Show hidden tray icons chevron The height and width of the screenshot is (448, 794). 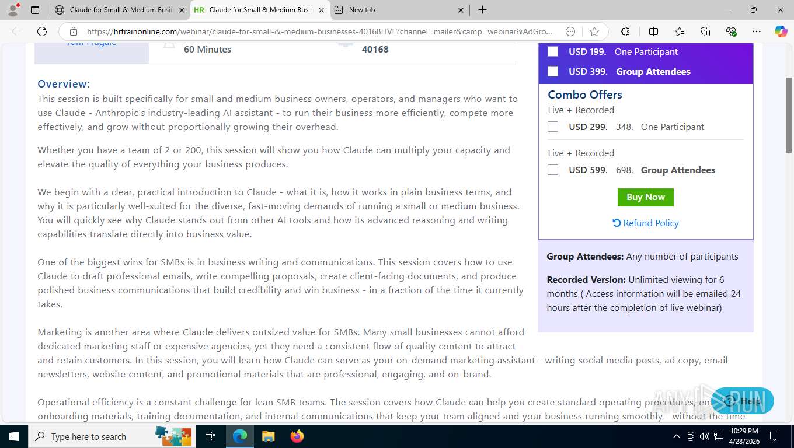coord(677,436)
